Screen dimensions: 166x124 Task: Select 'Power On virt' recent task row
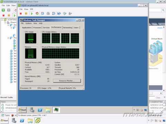coord(9,105)
